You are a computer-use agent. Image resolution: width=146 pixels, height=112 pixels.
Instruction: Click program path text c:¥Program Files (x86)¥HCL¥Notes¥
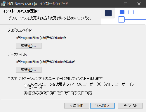point(41,38)
